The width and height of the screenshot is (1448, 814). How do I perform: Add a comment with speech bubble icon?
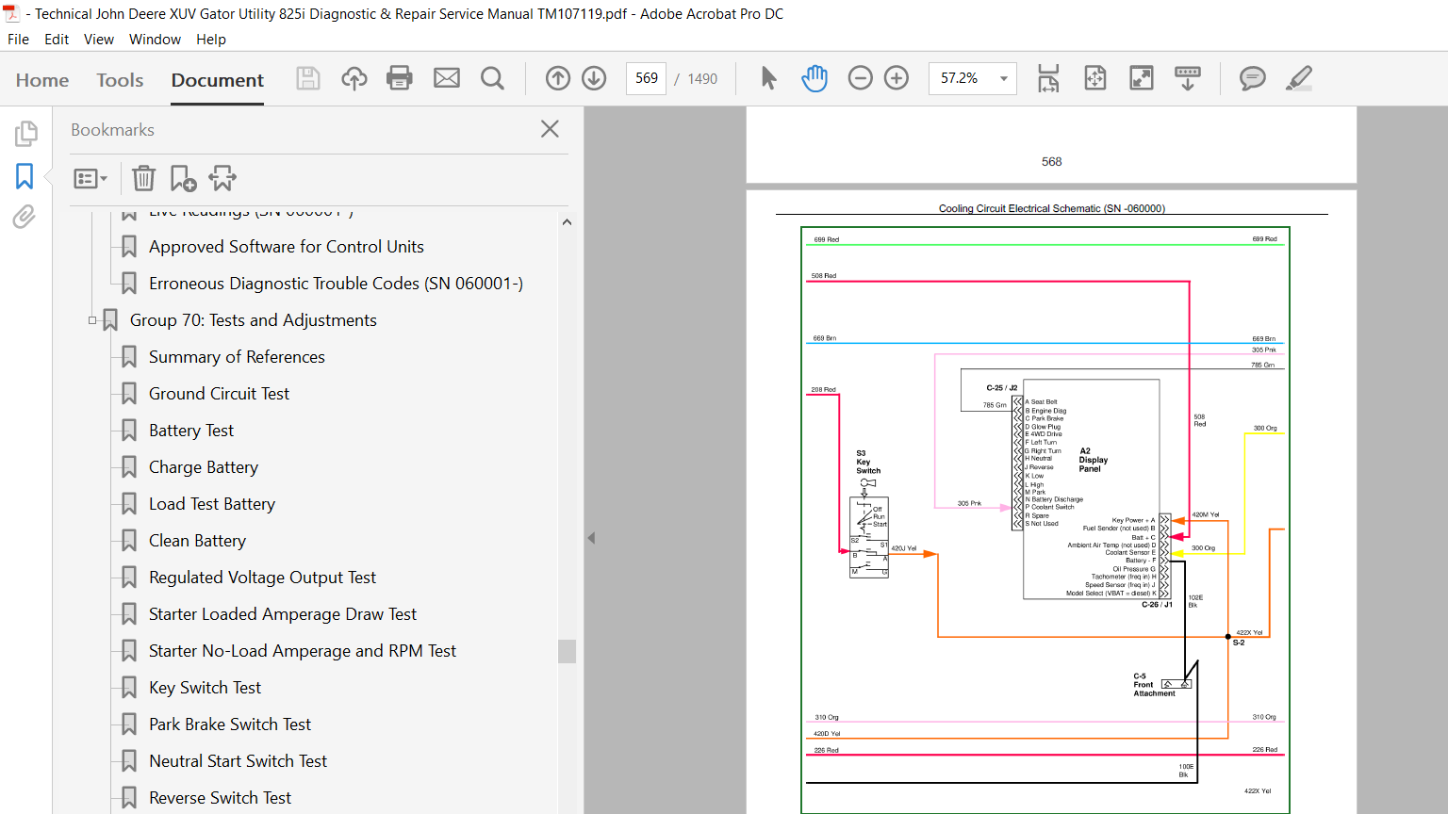click(1253, 78)
